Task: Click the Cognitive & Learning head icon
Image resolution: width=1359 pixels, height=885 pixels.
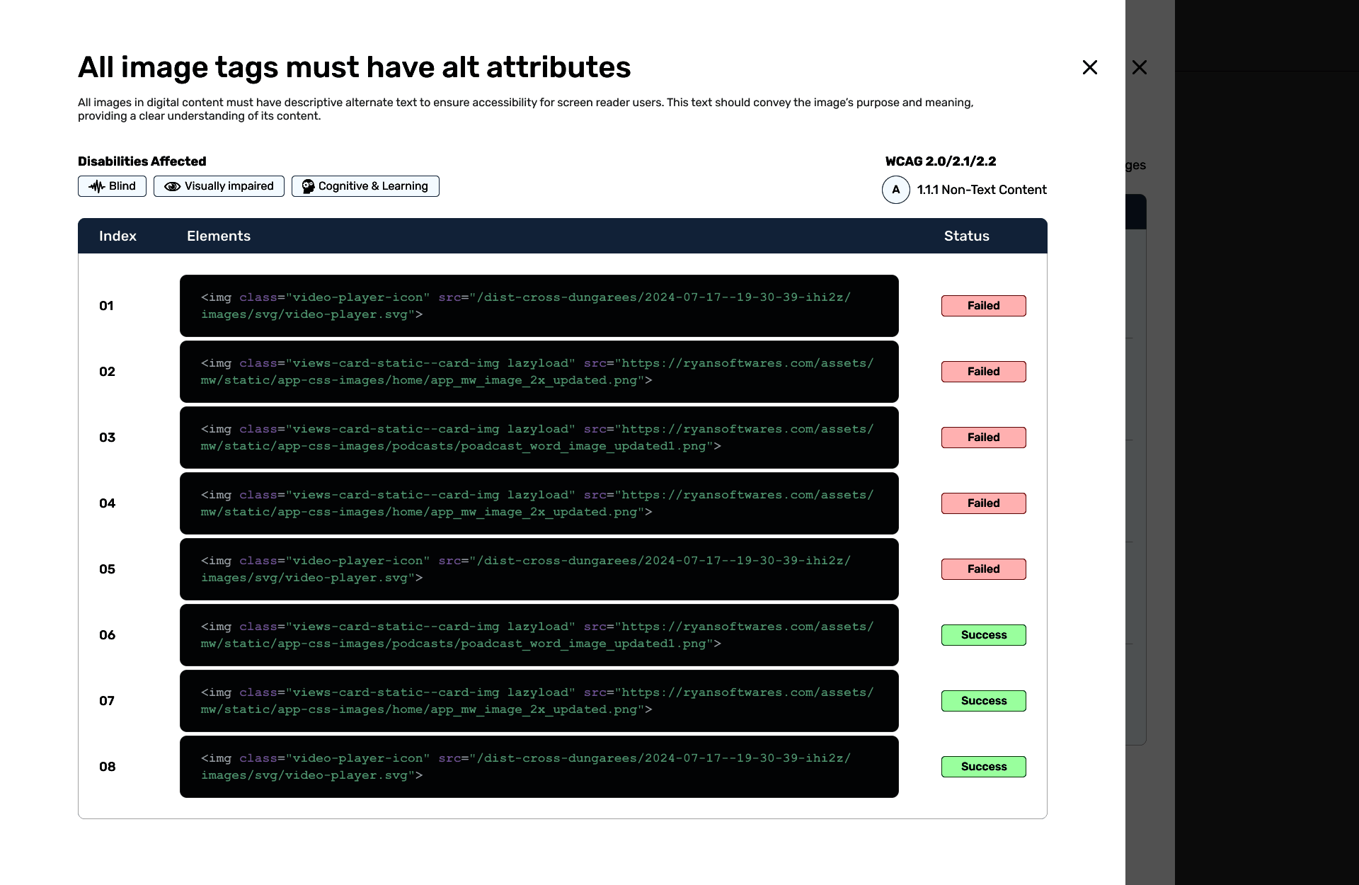Action: pos(308,186)
